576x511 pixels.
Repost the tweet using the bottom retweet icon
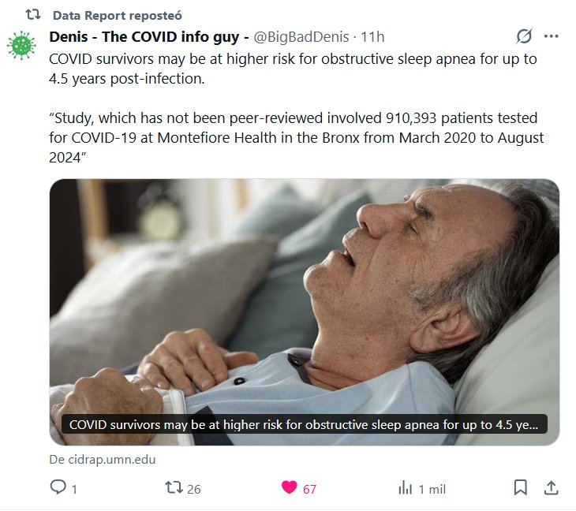[174, 488]
